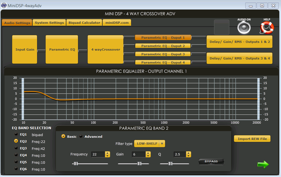The width and height of the screenshot is (281, 177).
Task: Toggle the Audio On speaker icon
Action: pos(244,27)
